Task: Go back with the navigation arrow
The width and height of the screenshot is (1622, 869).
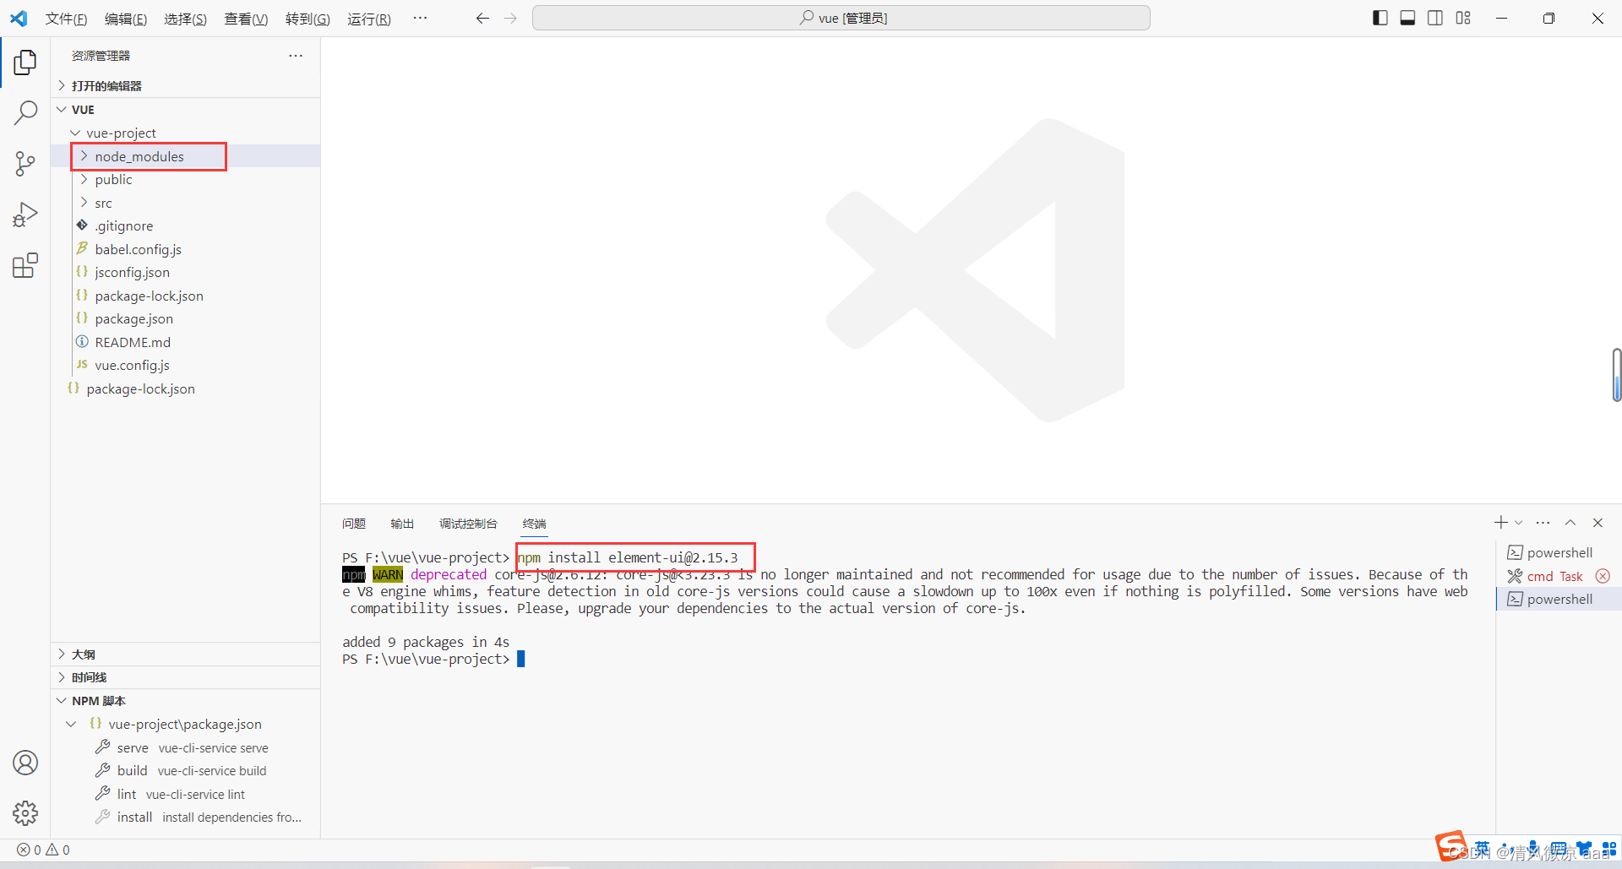Action: pyautogui.click(x=482, y=18)
